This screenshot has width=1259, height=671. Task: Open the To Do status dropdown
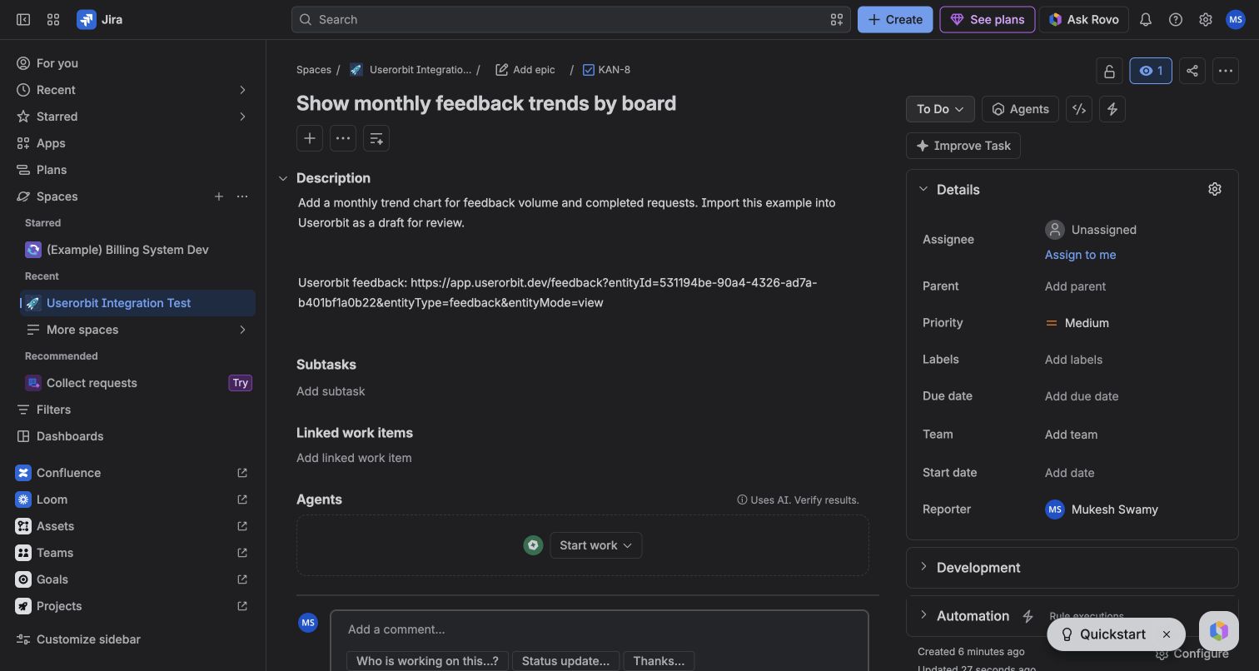tap(940, 109)
